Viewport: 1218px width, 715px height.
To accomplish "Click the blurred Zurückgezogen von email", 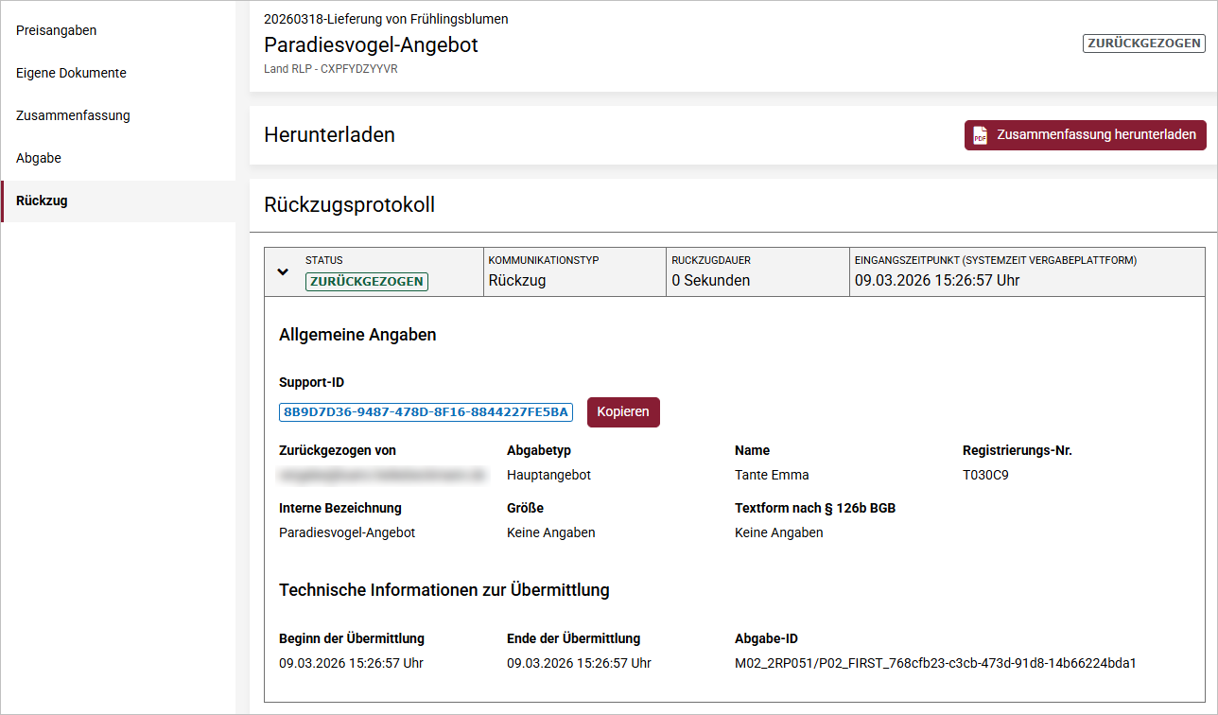I will (x=382, y=475).
